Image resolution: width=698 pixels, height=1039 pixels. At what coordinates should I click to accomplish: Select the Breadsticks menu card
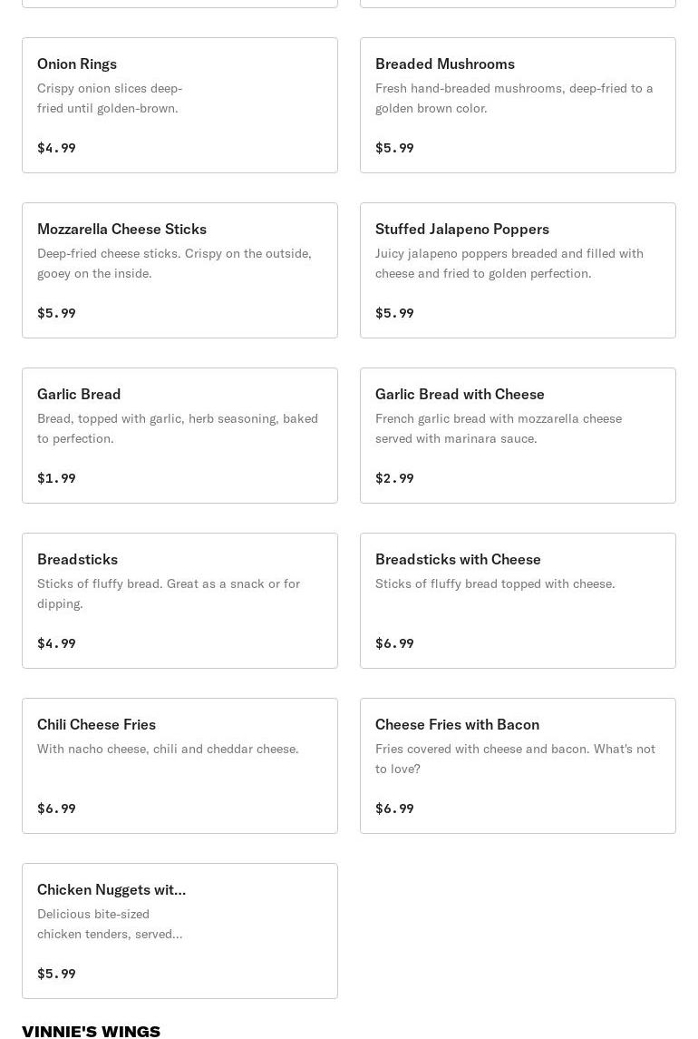(179, 601)
